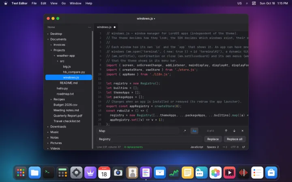Expand the Invoices folder
Image resolution: width=292 pixels, height=182 pixels.
coord(51,45)
